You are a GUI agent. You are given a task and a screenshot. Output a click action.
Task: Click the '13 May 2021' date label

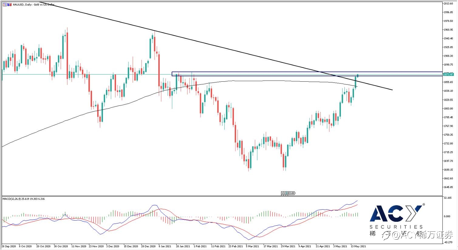(359, 246)
